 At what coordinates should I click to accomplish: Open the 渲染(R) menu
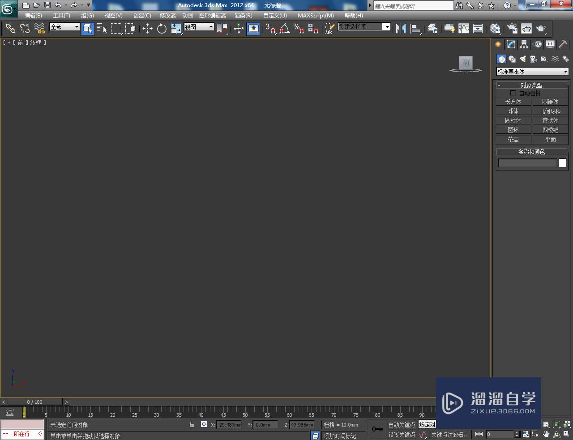point(243,15)
